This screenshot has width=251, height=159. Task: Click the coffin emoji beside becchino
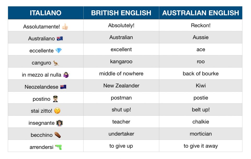58,135
